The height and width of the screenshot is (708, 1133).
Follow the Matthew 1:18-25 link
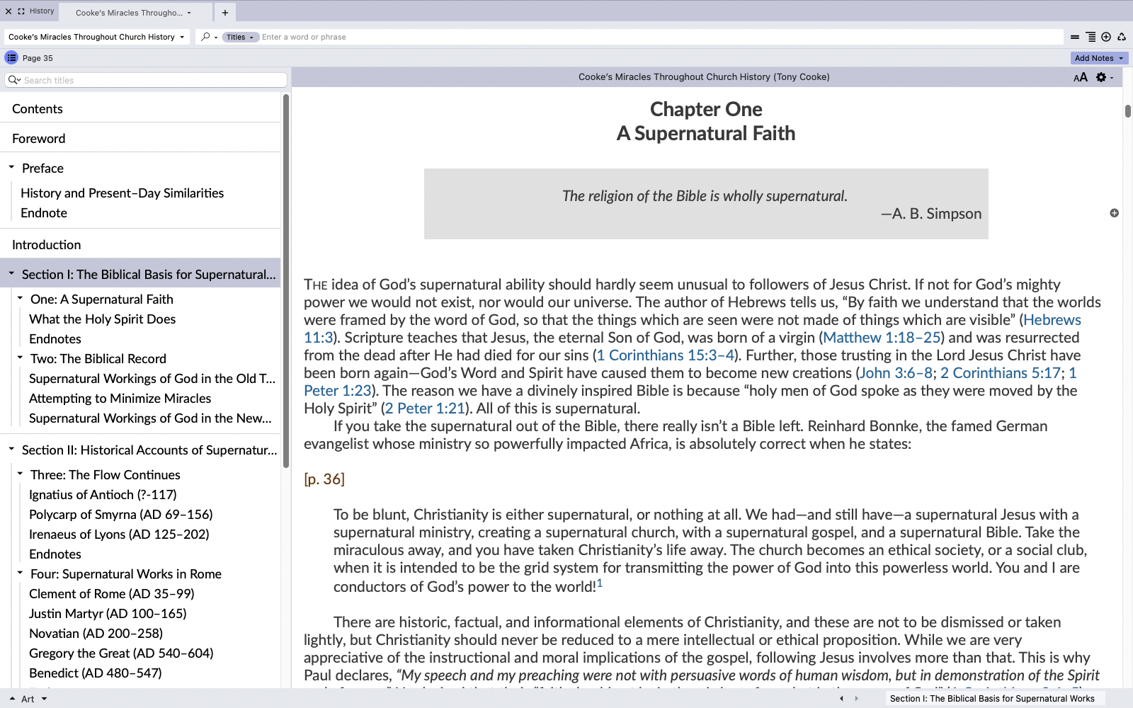point(882,338)
